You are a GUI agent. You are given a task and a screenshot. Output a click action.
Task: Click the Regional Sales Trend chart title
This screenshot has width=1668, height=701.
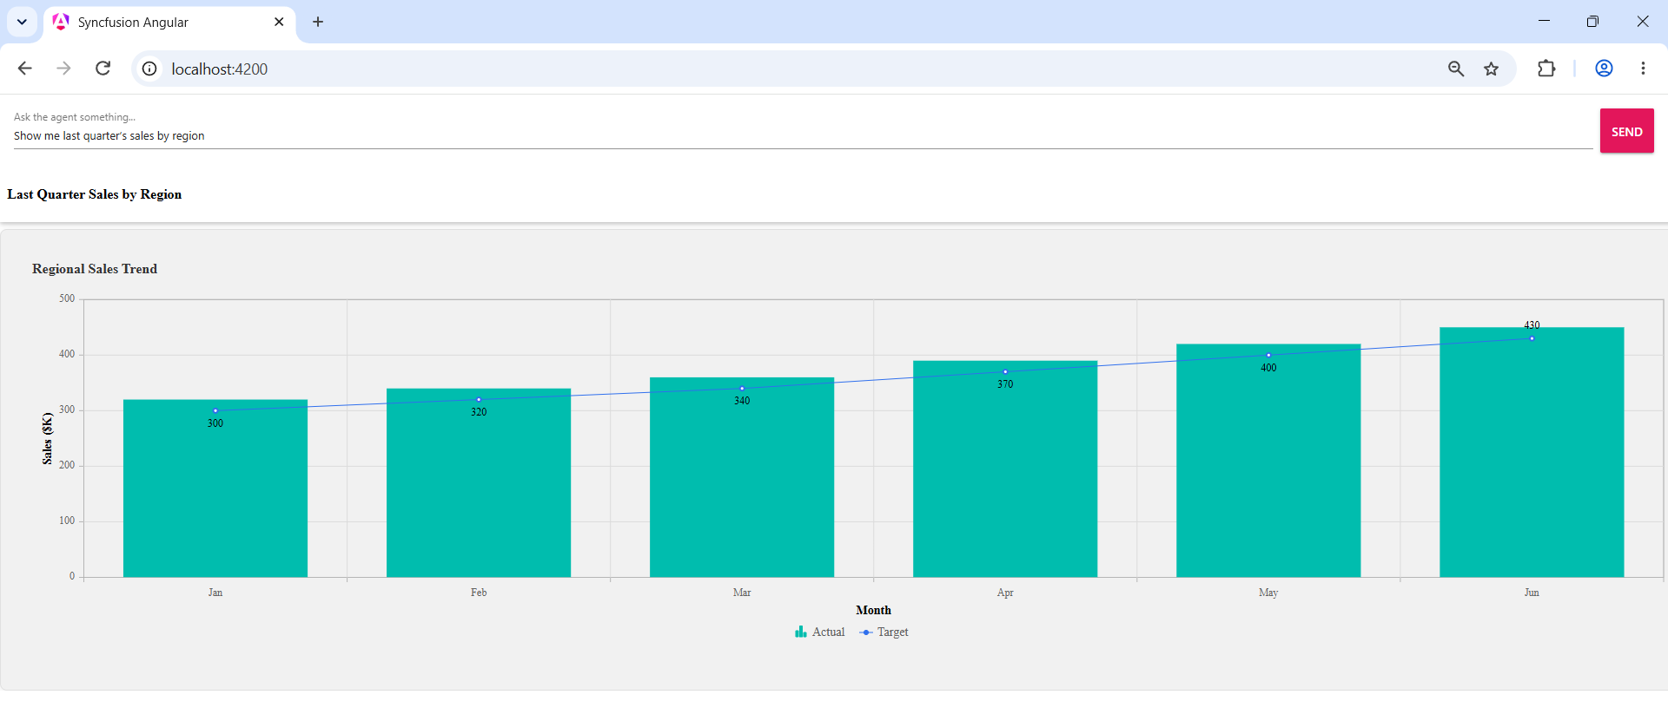(95, 269)
